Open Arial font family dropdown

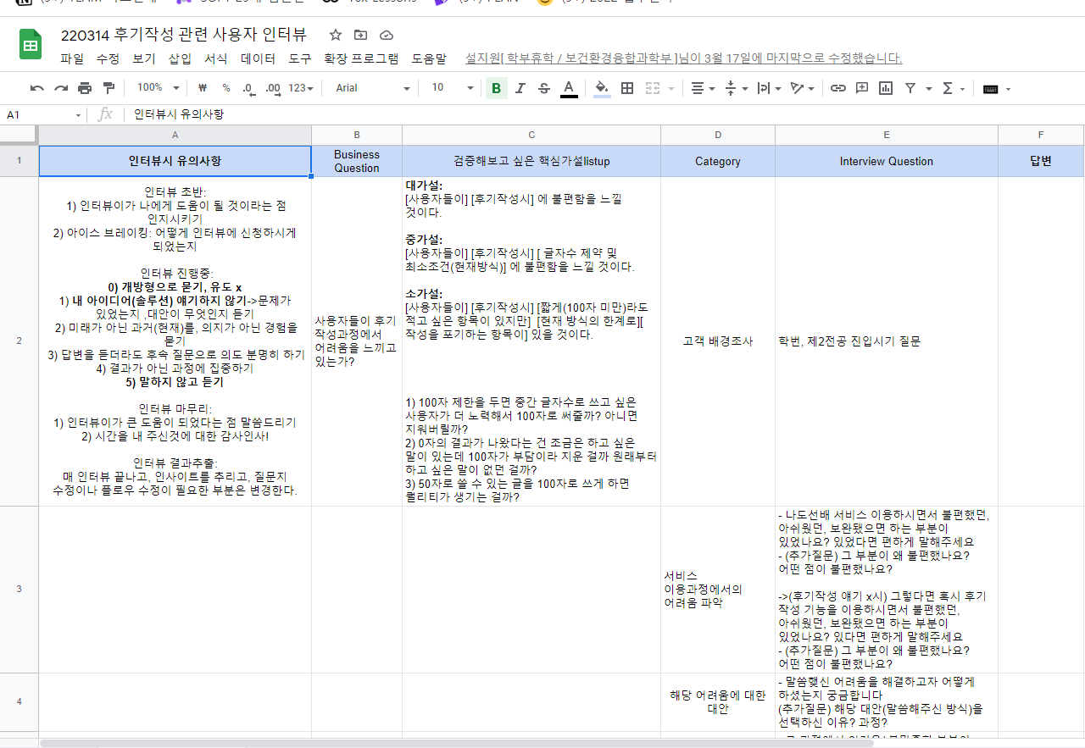[x=372, y=88]
